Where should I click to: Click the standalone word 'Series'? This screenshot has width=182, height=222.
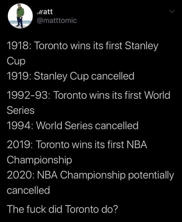pos(20,110)
